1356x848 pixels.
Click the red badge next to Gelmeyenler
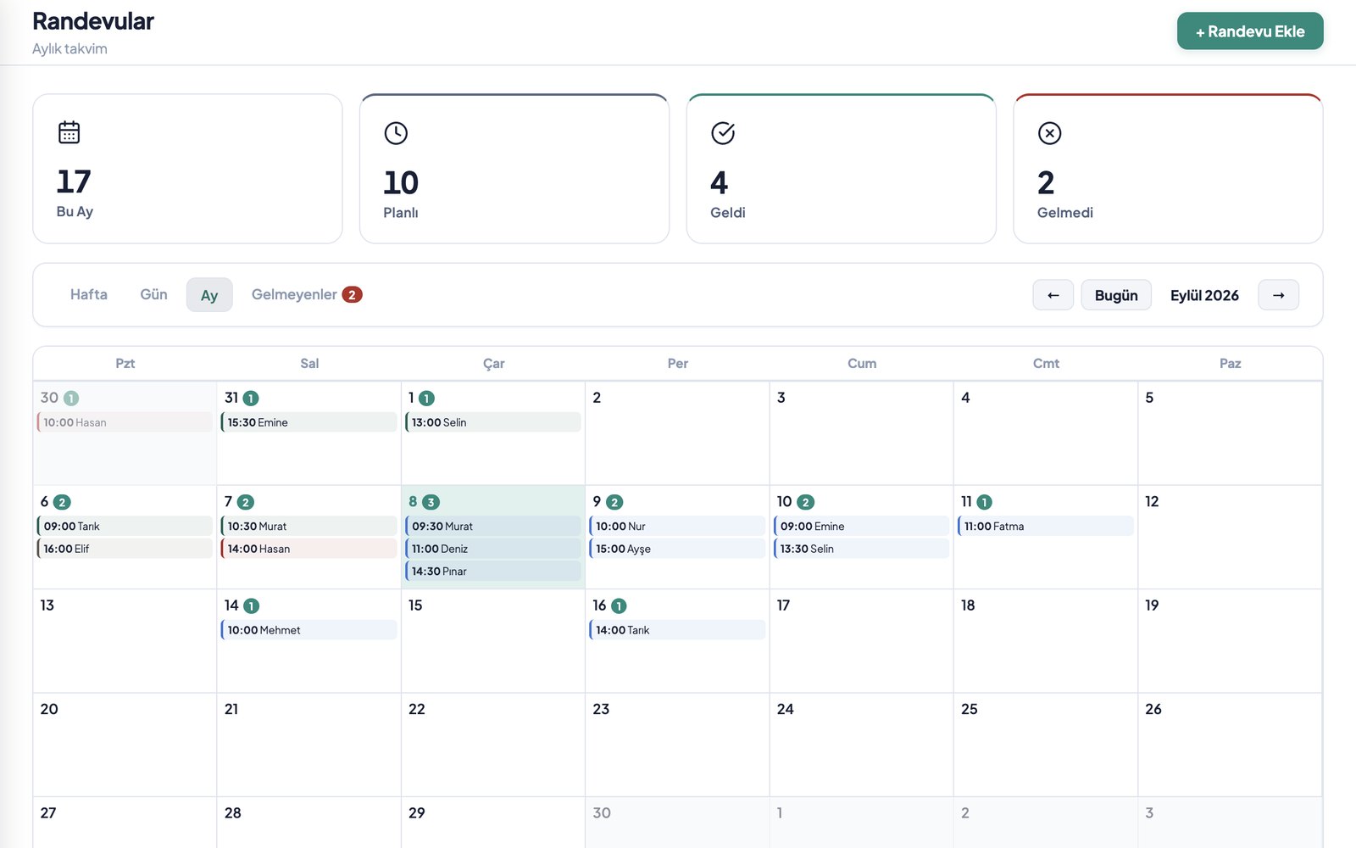352,295
